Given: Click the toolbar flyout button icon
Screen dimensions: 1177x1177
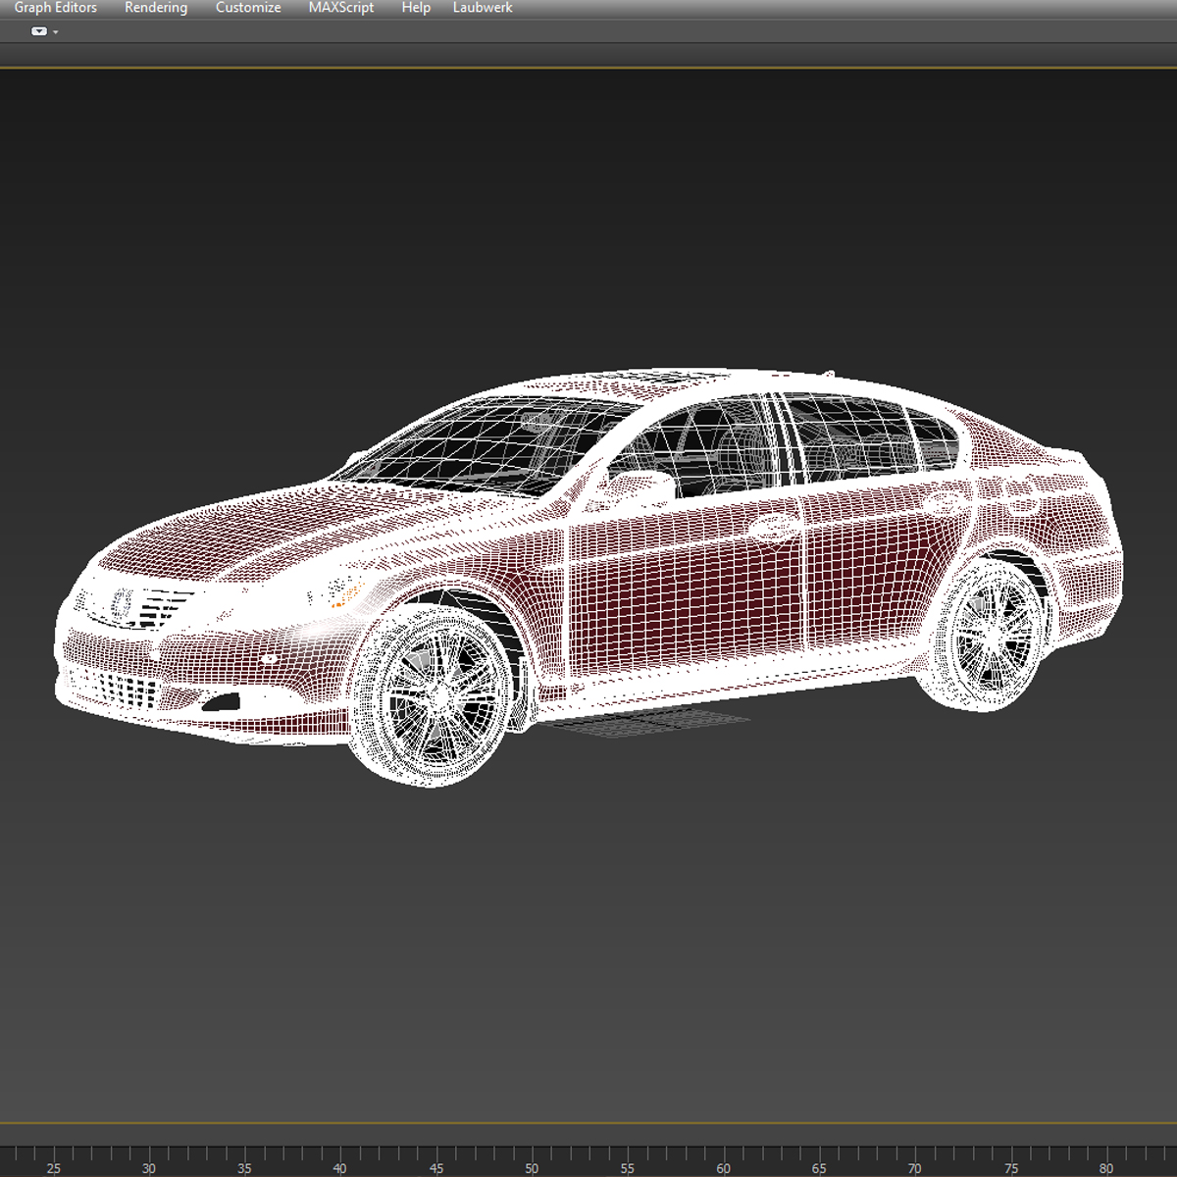Looking at the screenshot, I should point(36,30).
